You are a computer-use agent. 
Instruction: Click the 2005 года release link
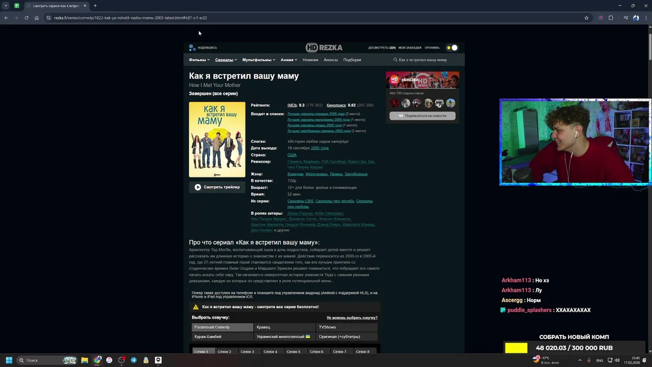(320, 148)
